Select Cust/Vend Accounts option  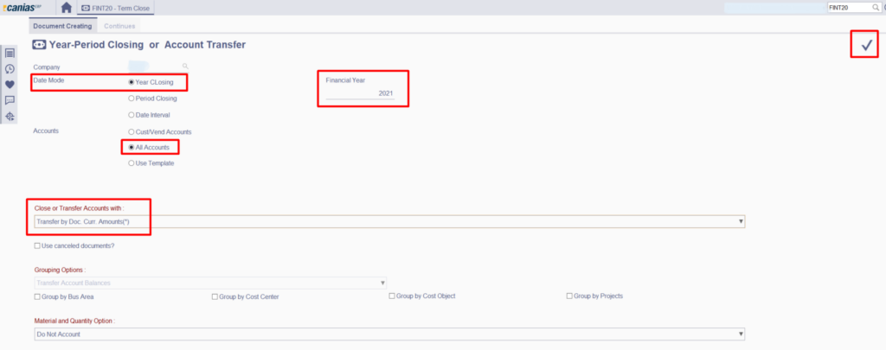tap(132, 131)
